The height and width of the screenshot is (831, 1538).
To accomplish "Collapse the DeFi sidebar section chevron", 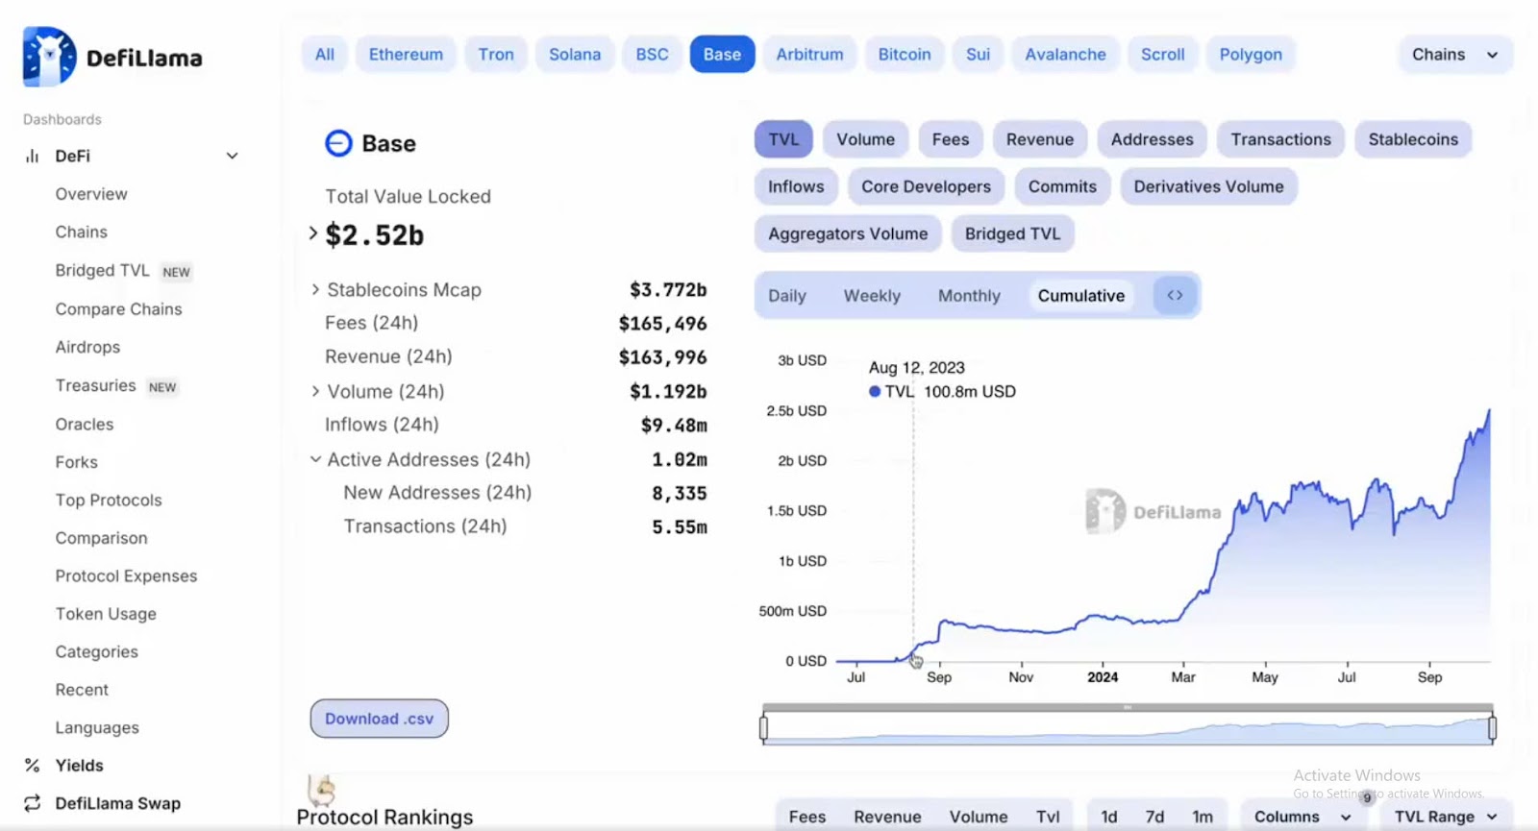I will tap(232, 156).
